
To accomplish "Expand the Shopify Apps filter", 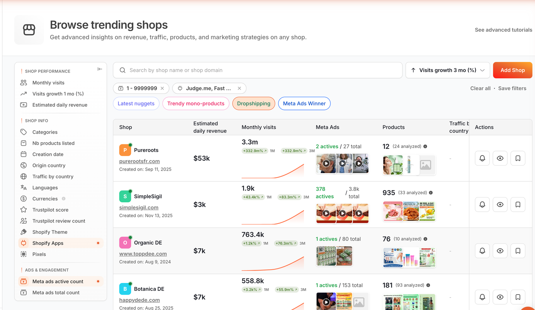I will [x=61, y=243].
